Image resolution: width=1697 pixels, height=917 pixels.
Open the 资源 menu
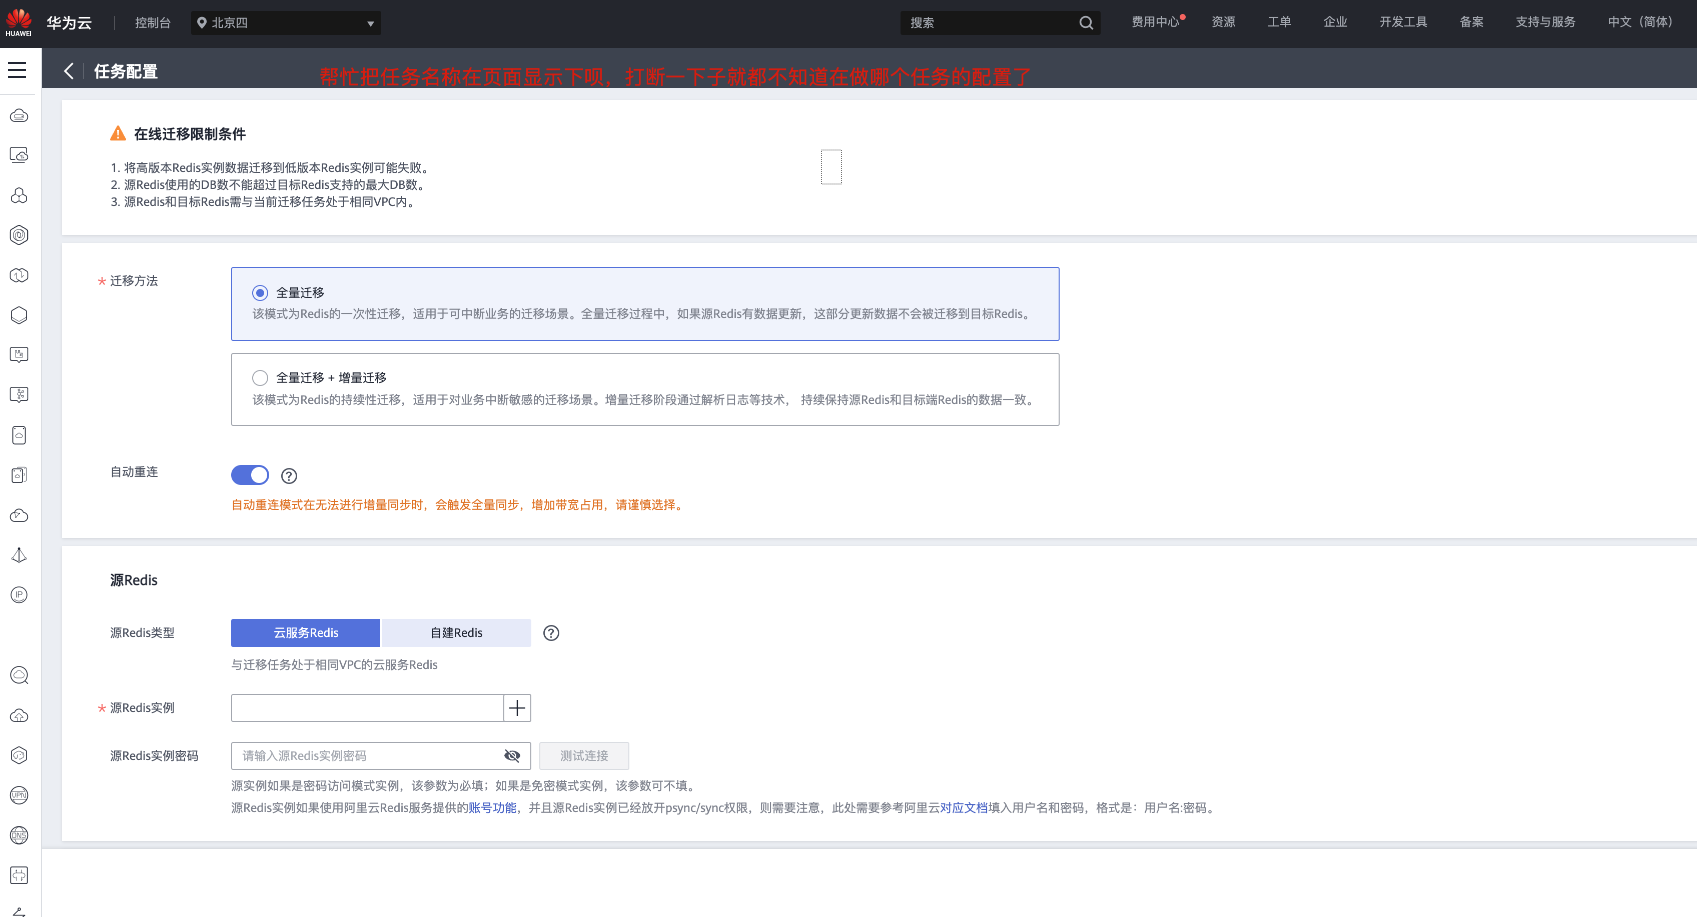pos(1223,22)
